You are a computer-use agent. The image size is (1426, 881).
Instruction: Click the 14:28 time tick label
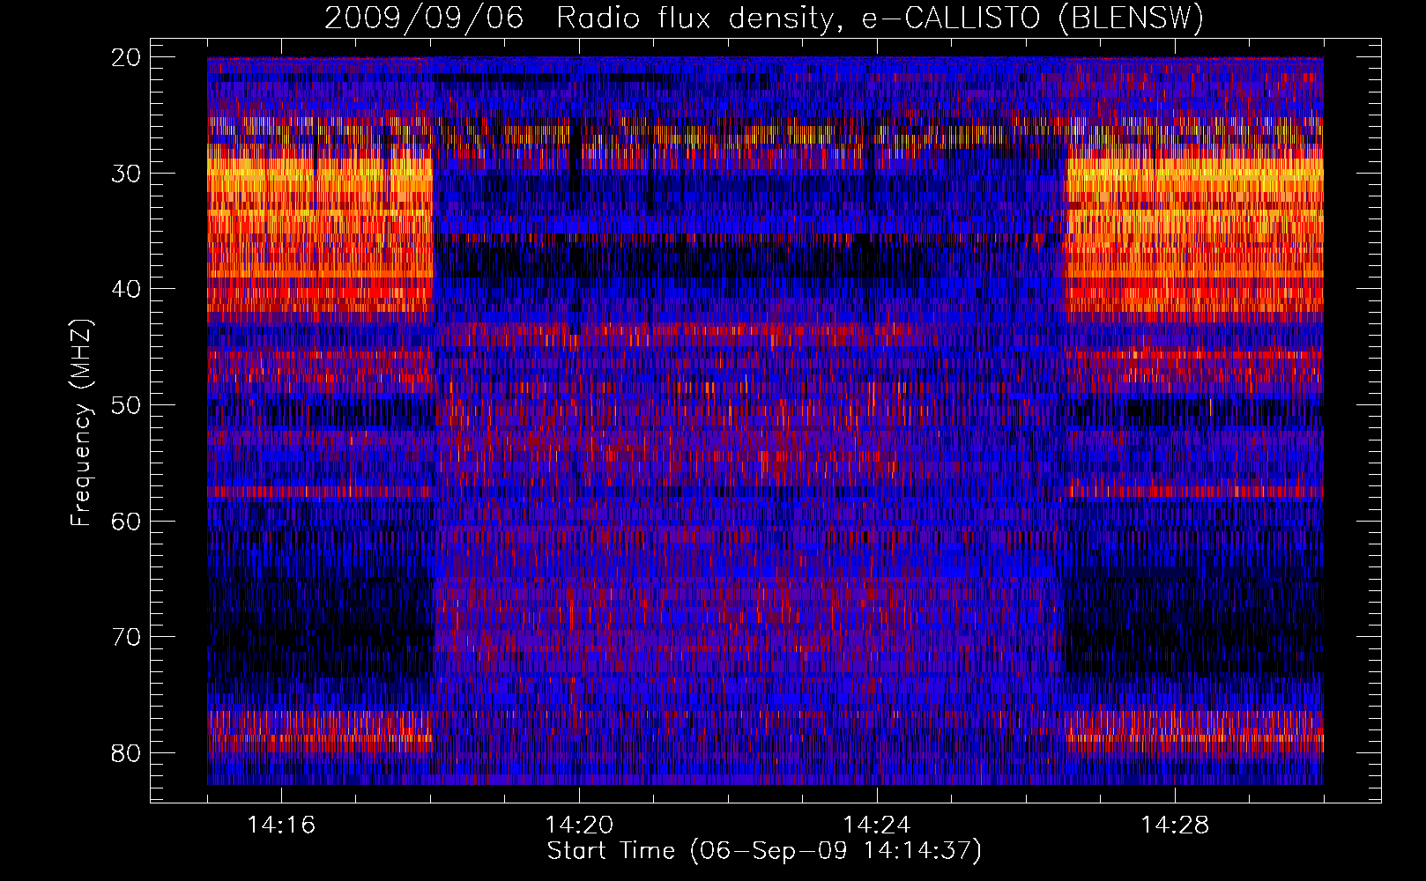tap(1175, 825)
